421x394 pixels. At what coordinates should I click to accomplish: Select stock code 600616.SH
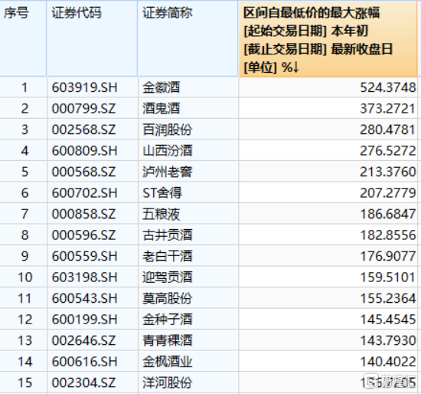(x=84, y=362)
